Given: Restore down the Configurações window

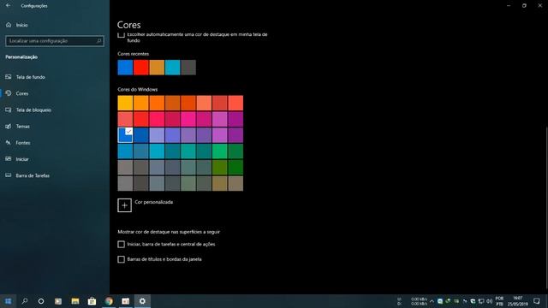Looking at the screenshot, I should pos(524,6).
